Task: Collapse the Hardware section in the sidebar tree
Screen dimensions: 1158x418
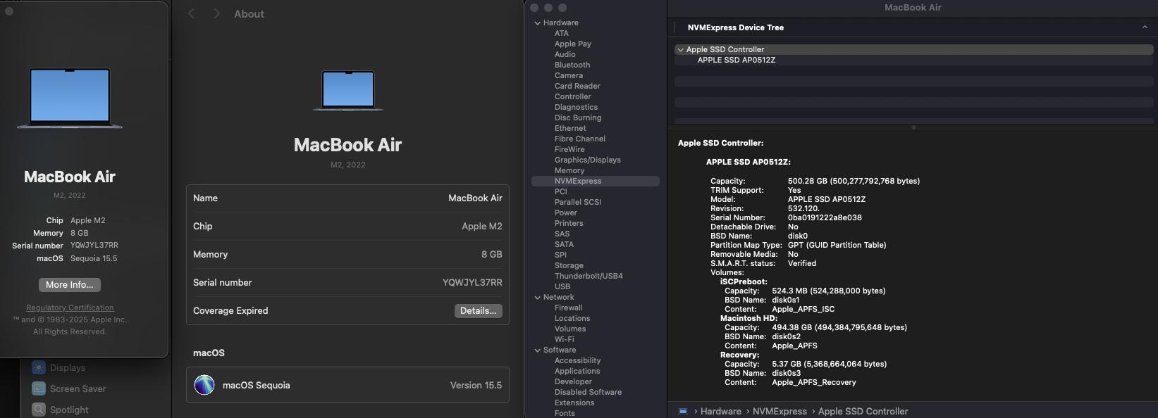Action: [538, 23]
